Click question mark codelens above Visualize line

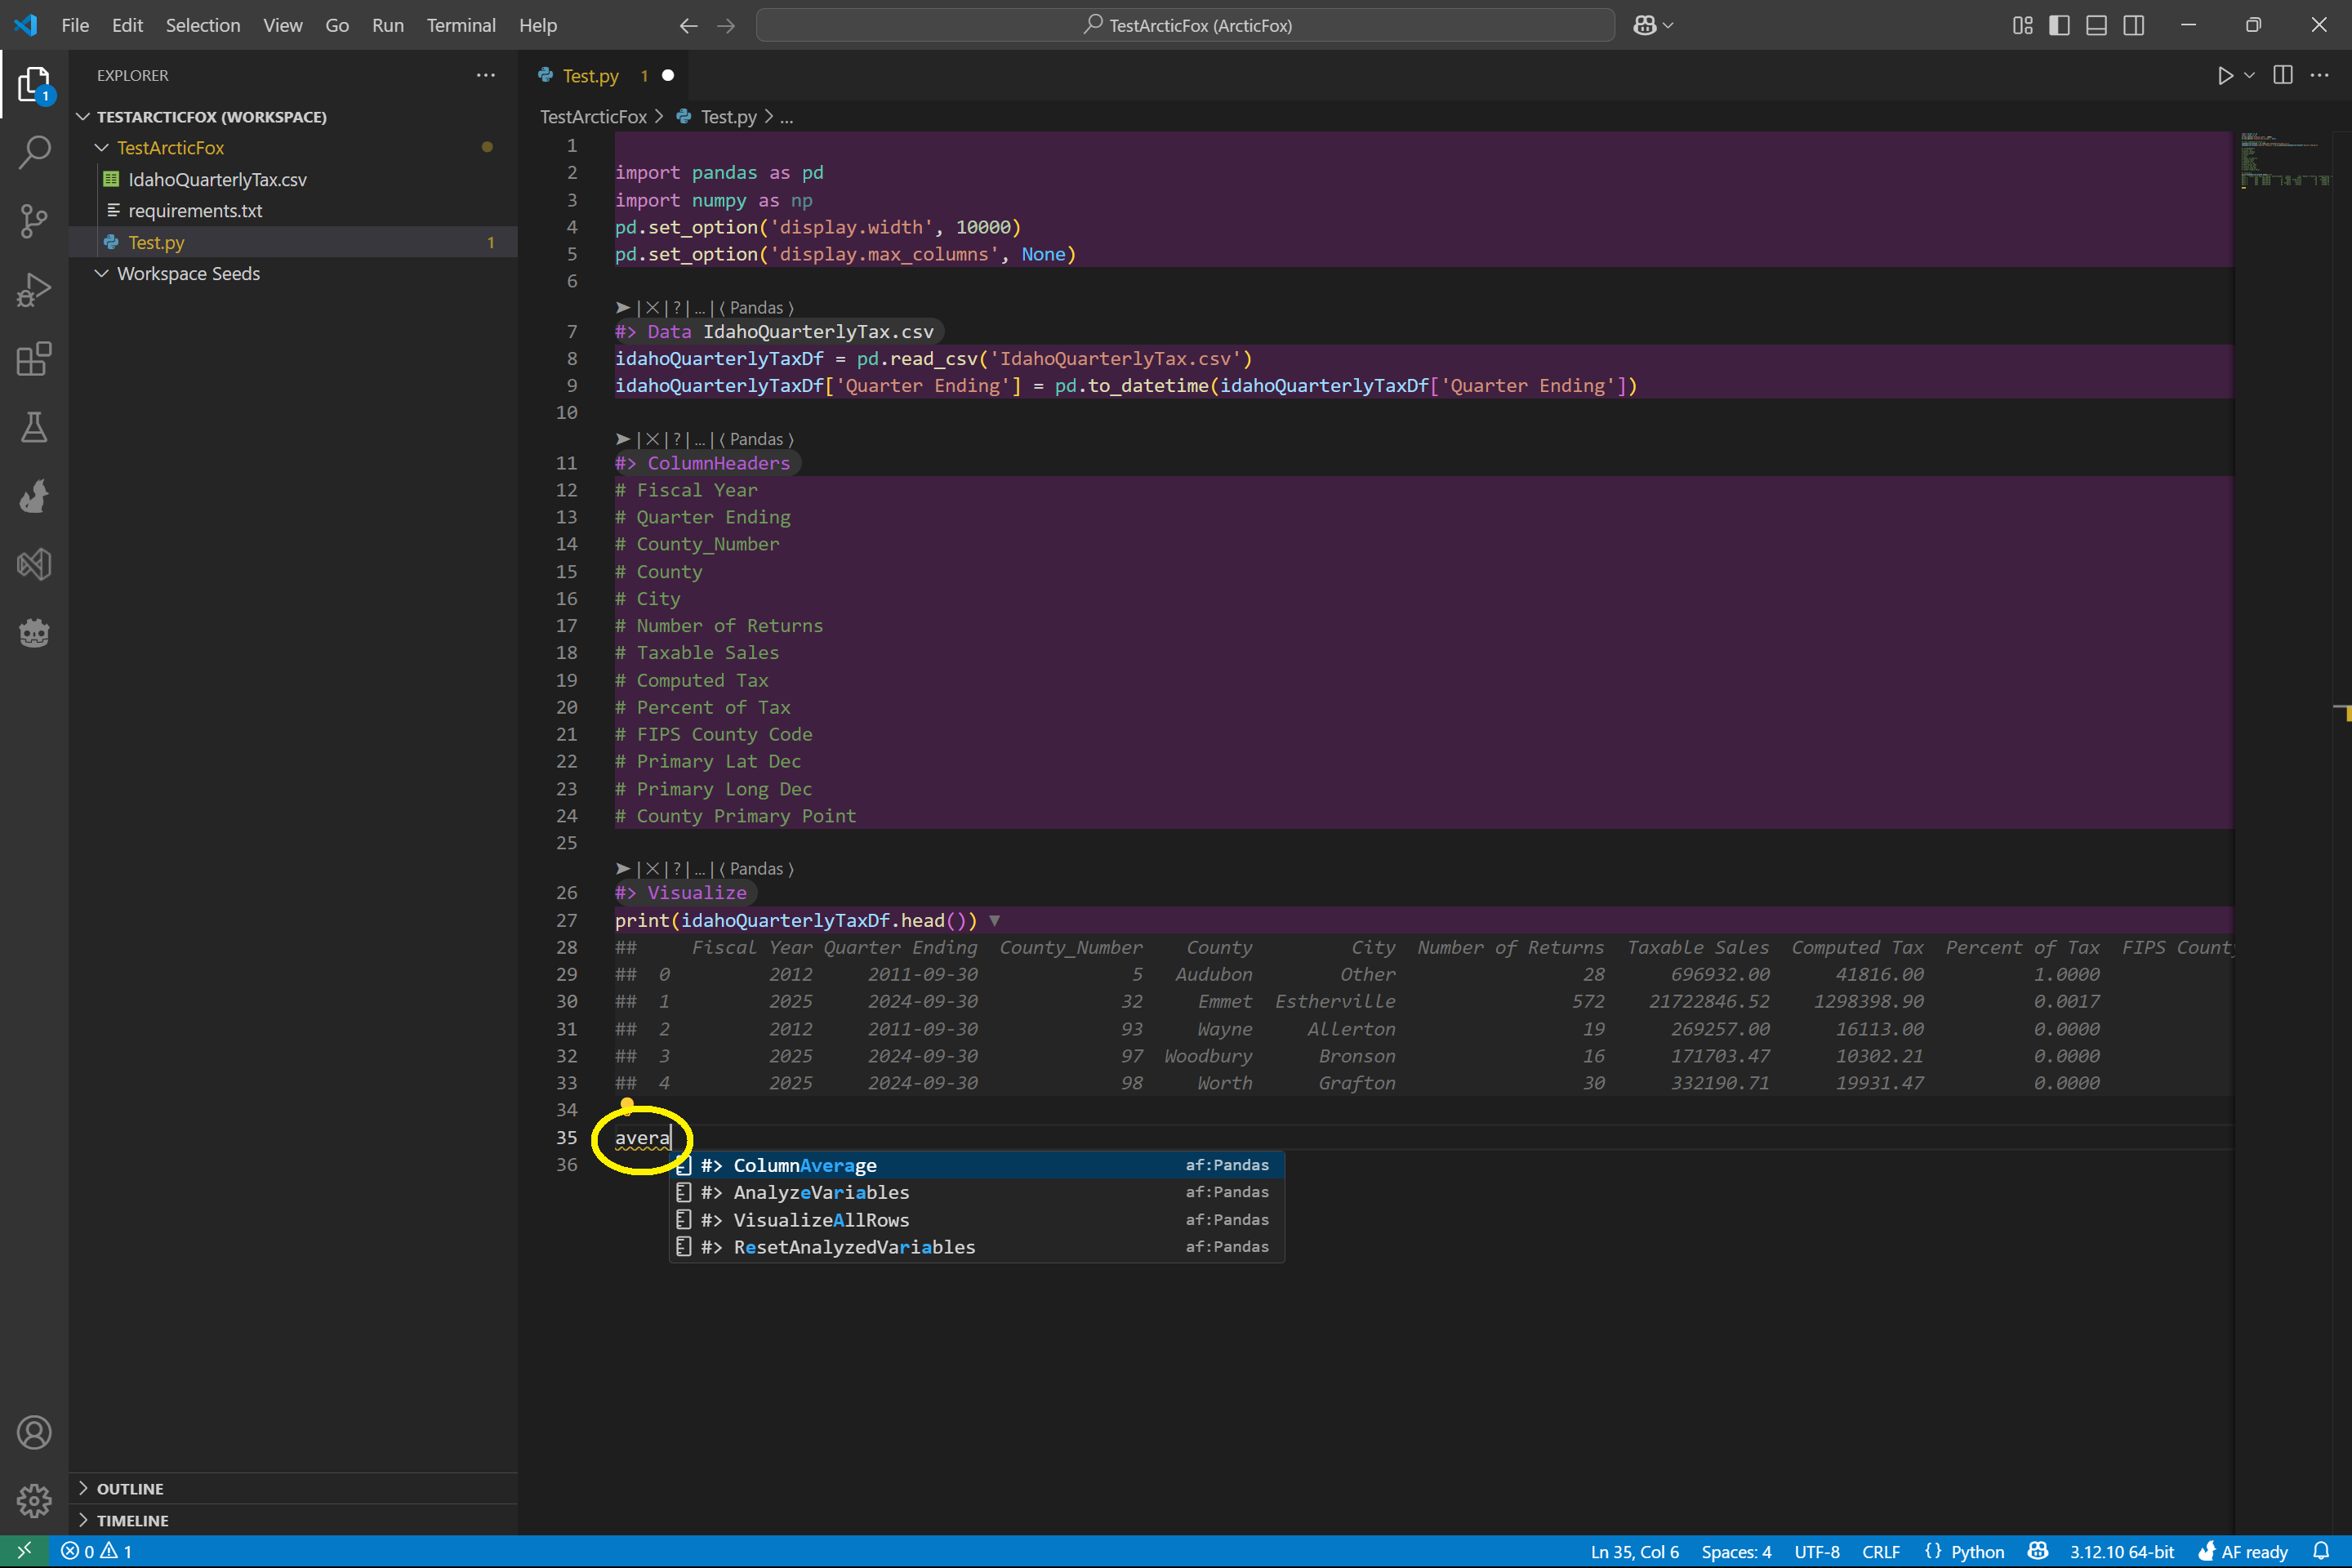pyautogui.click(x=677, y=869)
